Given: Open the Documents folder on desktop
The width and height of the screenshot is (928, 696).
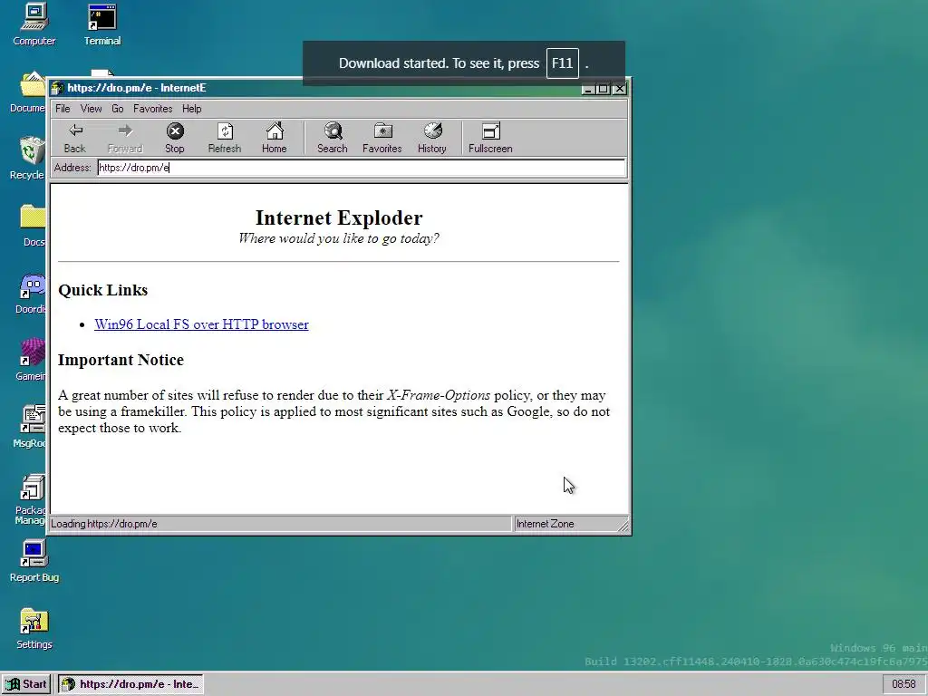Looking at the screenshot, I should (27, 92).
